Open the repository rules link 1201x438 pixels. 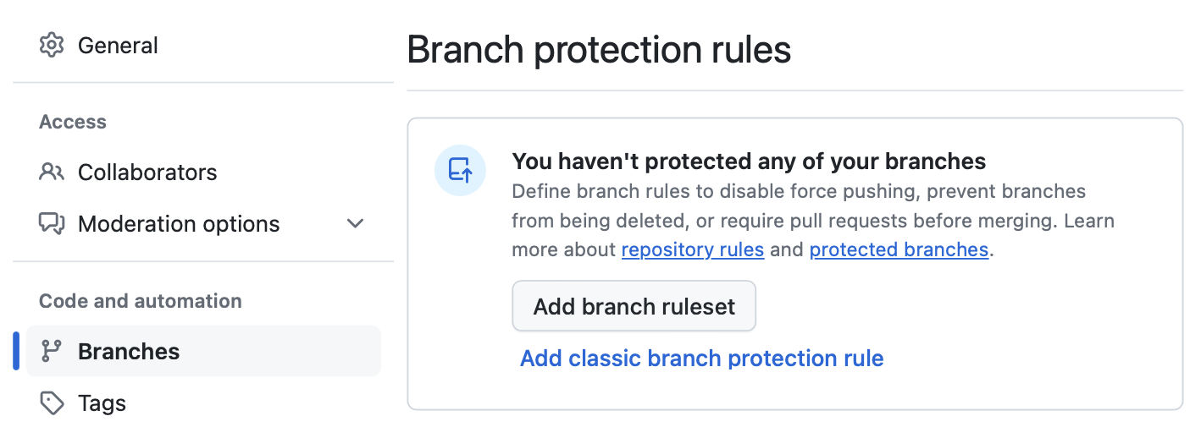(693, 250)
